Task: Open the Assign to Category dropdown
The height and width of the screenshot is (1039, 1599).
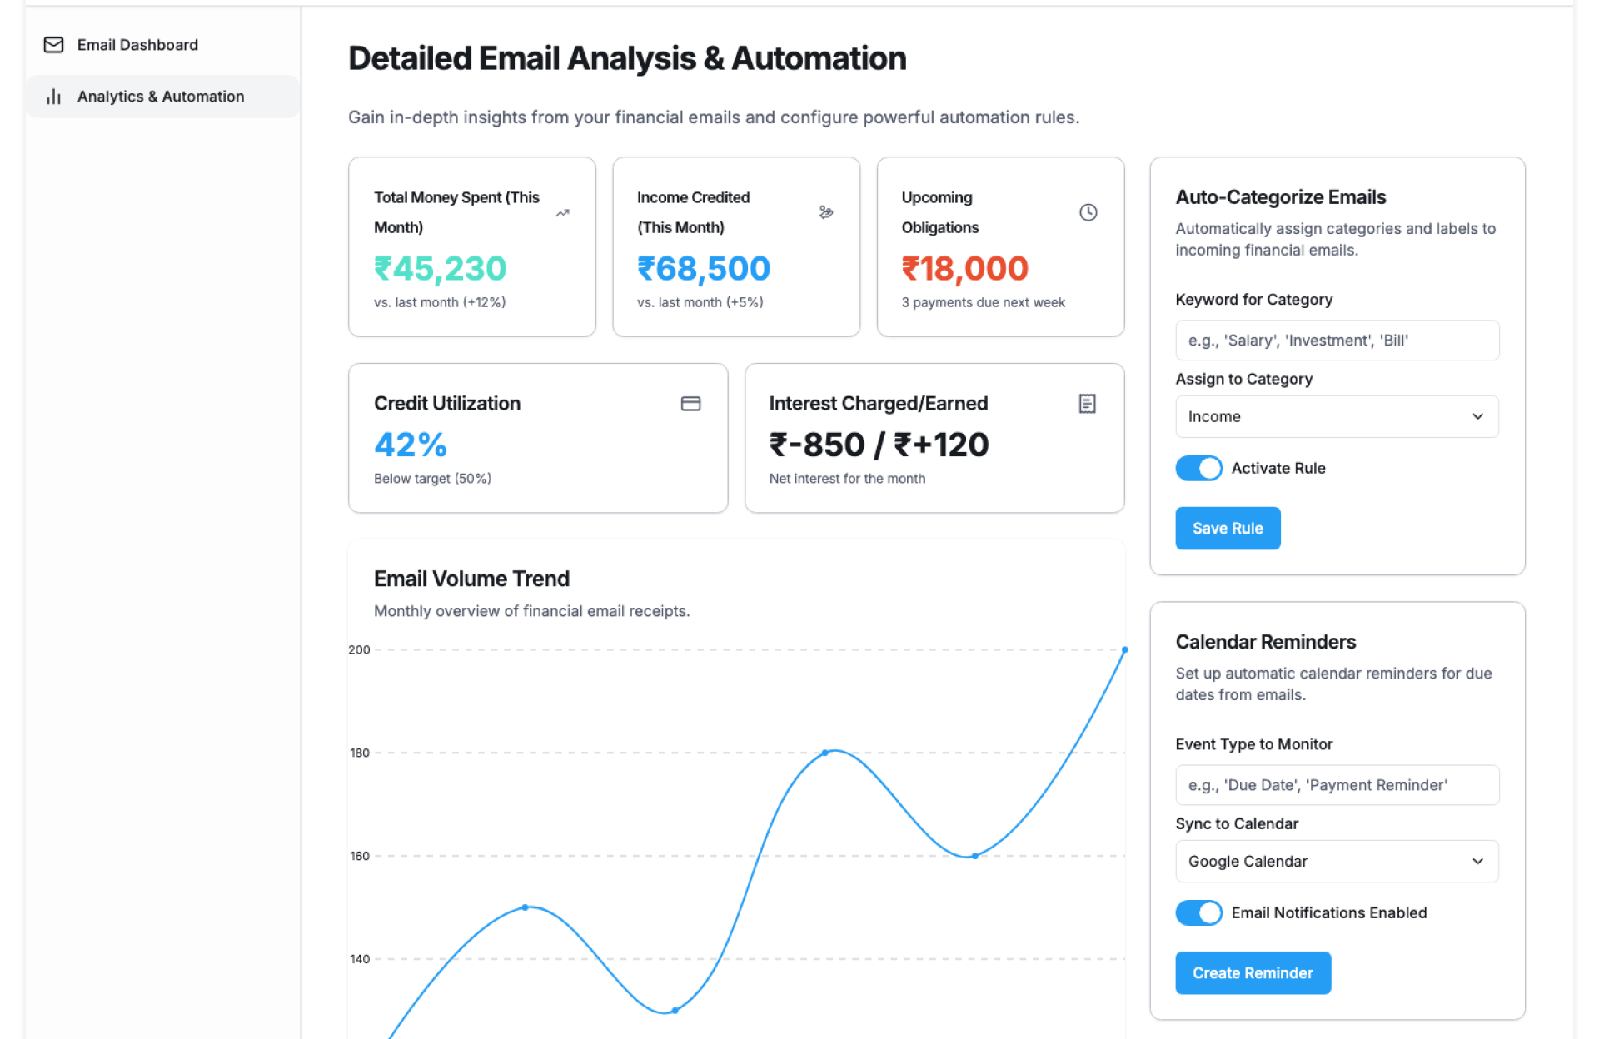Action: coord(1336,416)
